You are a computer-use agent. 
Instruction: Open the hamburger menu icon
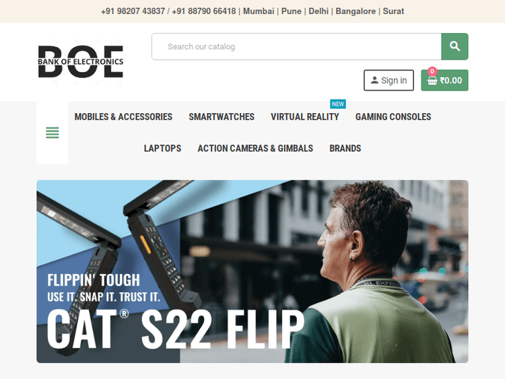pyautogui.click(x=52, y=133)
